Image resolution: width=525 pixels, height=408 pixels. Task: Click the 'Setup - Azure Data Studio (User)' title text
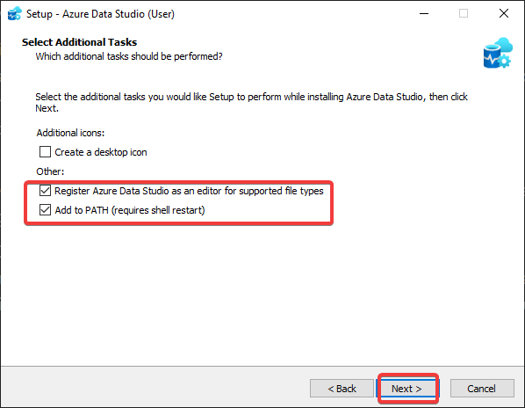(100, 14)
